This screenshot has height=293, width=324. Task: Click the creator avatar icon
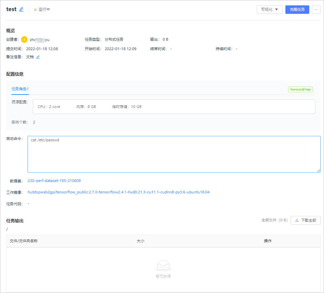tap(25, 39)
